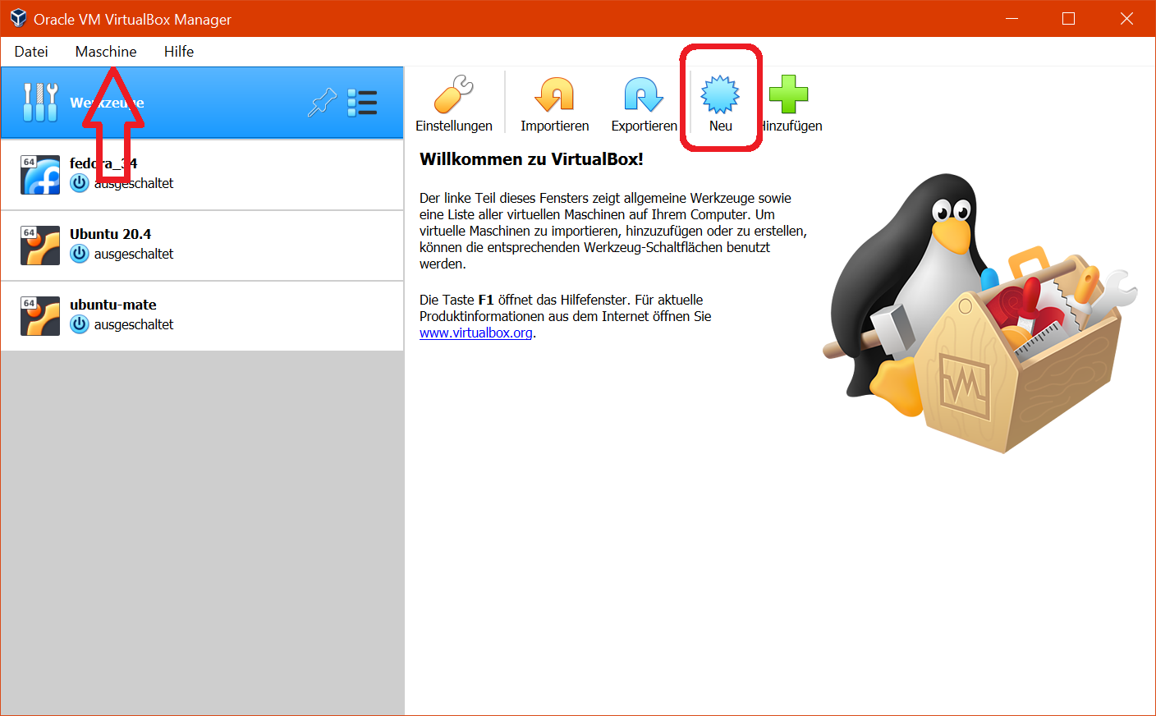Click the Importieren toolbar icon
Screen dimensions: 1156x716
555,94
